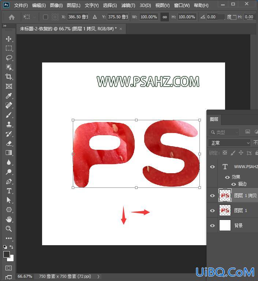This screenshot has width=258, height=281.
Task: Select the Pen tool
Action: point(9,181)
